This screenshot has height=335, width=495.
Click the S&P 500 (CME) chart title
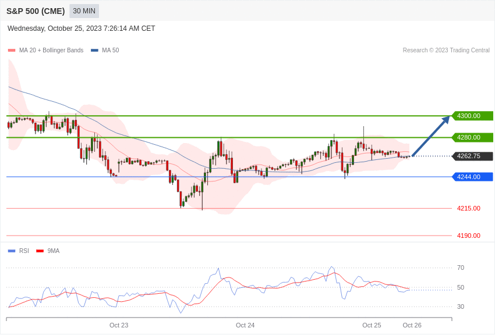point(36,12)
